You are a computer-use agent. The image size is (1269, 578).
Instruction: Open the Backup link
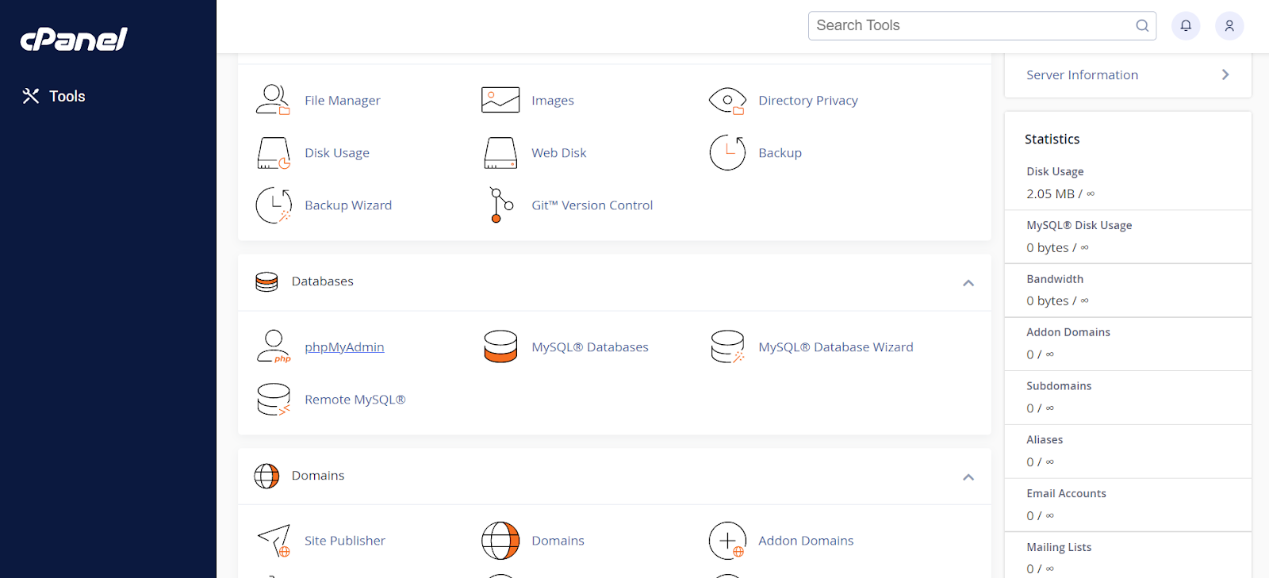point(780,153)
